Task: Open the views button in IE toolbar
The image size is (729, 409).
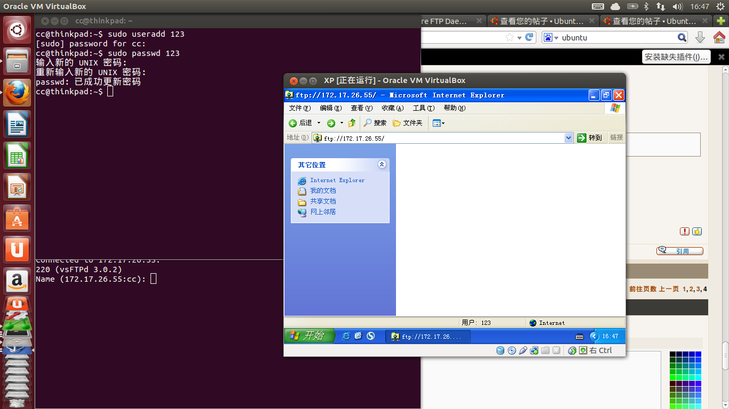Action: (x=438, y=123)
